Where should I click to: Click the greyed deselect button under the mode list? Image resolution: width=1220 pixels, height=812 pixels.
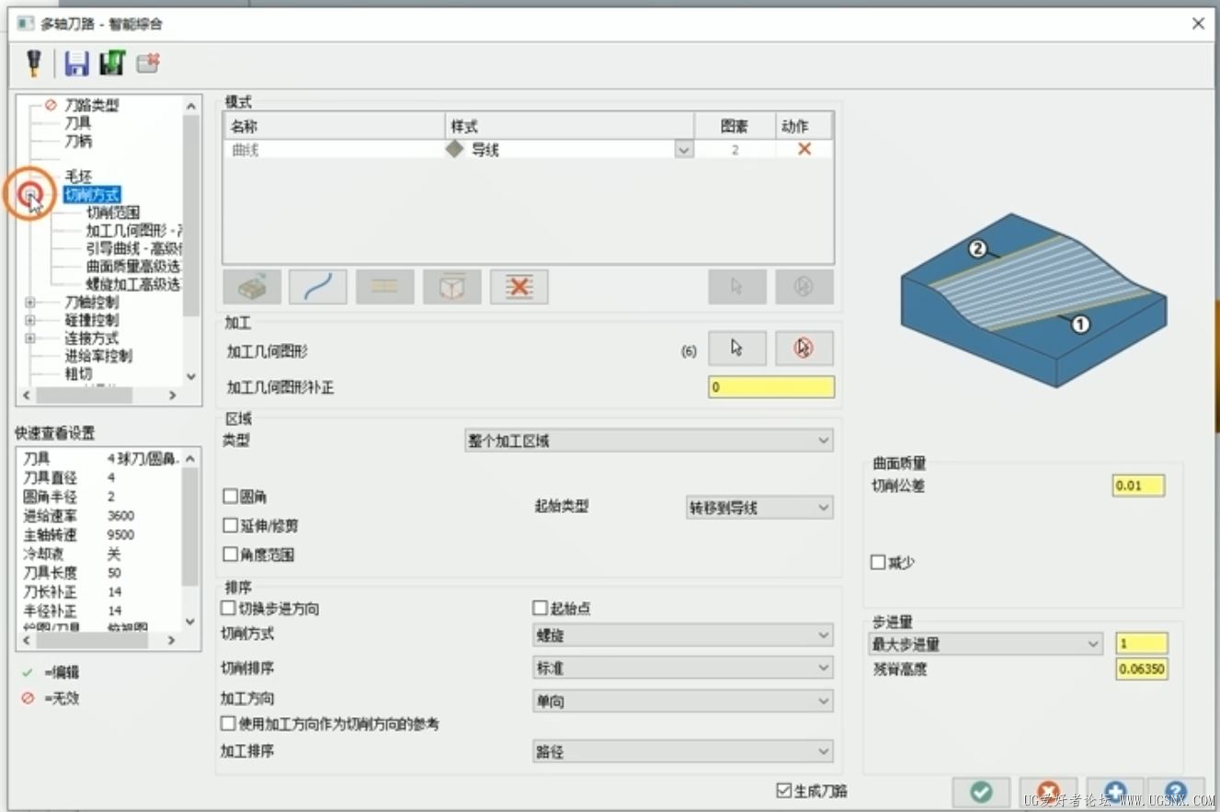click(x=804, y=287)
